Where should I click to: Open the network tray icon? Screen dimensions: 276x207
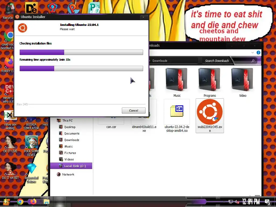pos(231,202)
